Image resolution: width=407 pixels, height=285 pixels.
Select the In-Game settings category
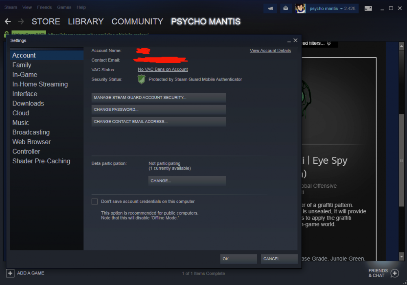coord(47,75)
